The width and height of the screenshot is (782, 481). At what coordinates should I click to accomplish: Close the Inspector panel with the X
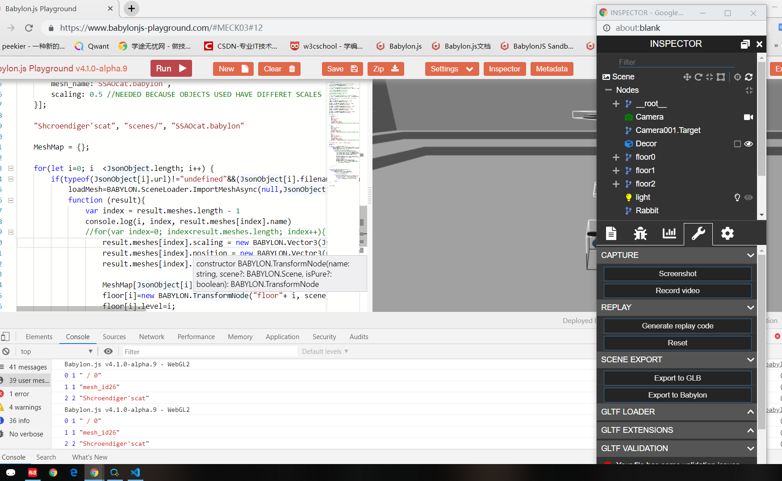pyautogui.click(x=759, y=44)
